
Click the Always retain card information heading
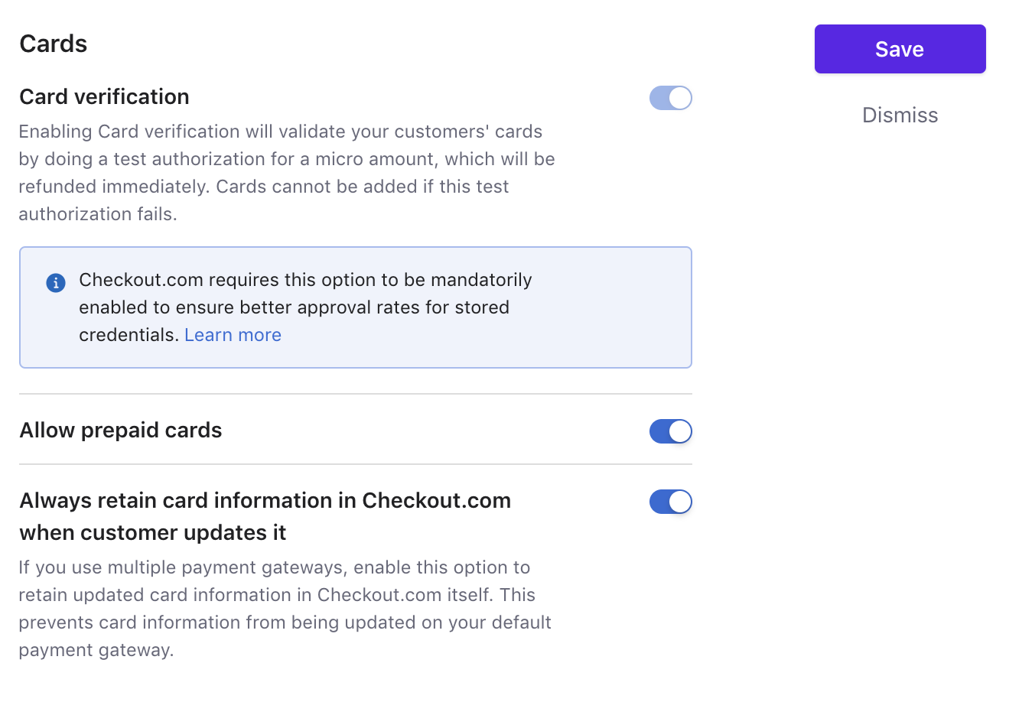tap(265, 516)
